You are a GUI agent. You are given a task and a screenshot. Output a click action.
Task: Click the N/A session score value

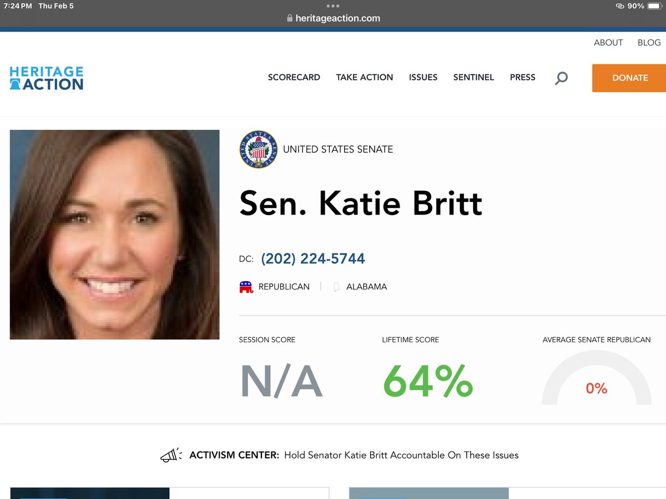pos(281,381)
